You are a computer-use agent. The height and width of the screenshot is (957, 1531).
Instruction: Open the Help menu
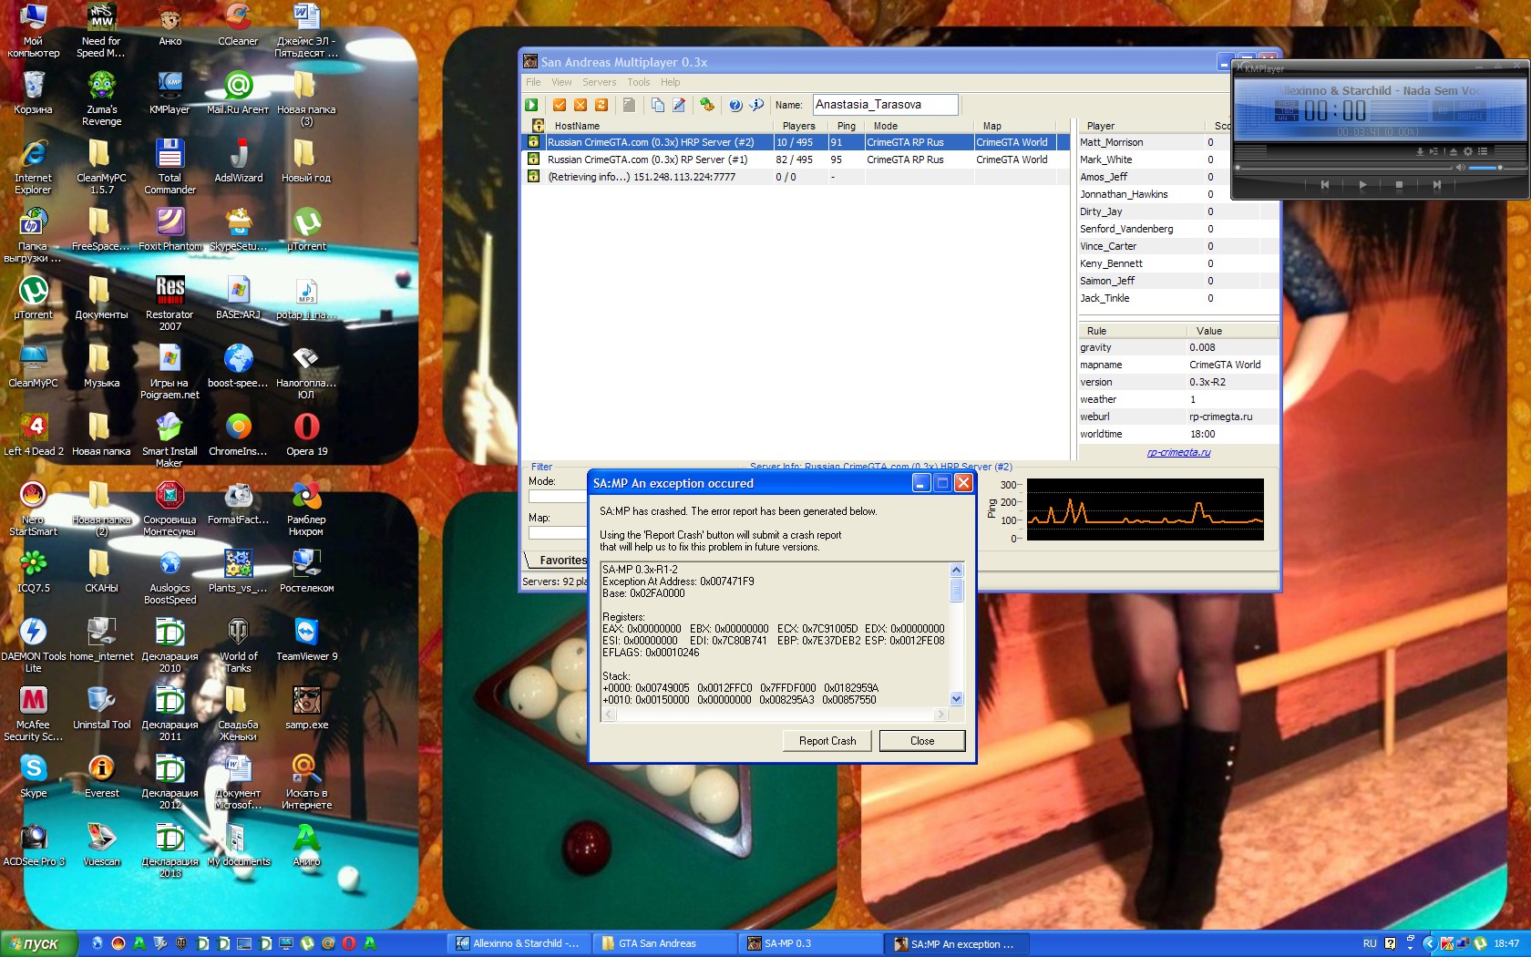coord(671,82)
